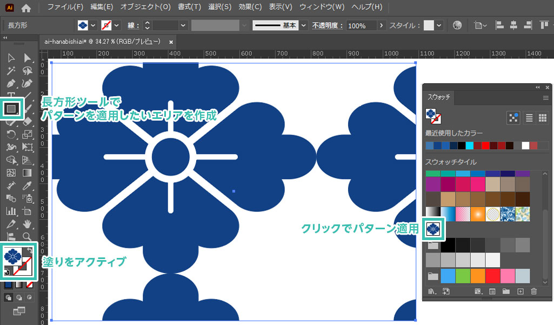Open the オブジェクト(O) menu
Image resolution: width=554 pixels, height=325 pixels.
145,7
